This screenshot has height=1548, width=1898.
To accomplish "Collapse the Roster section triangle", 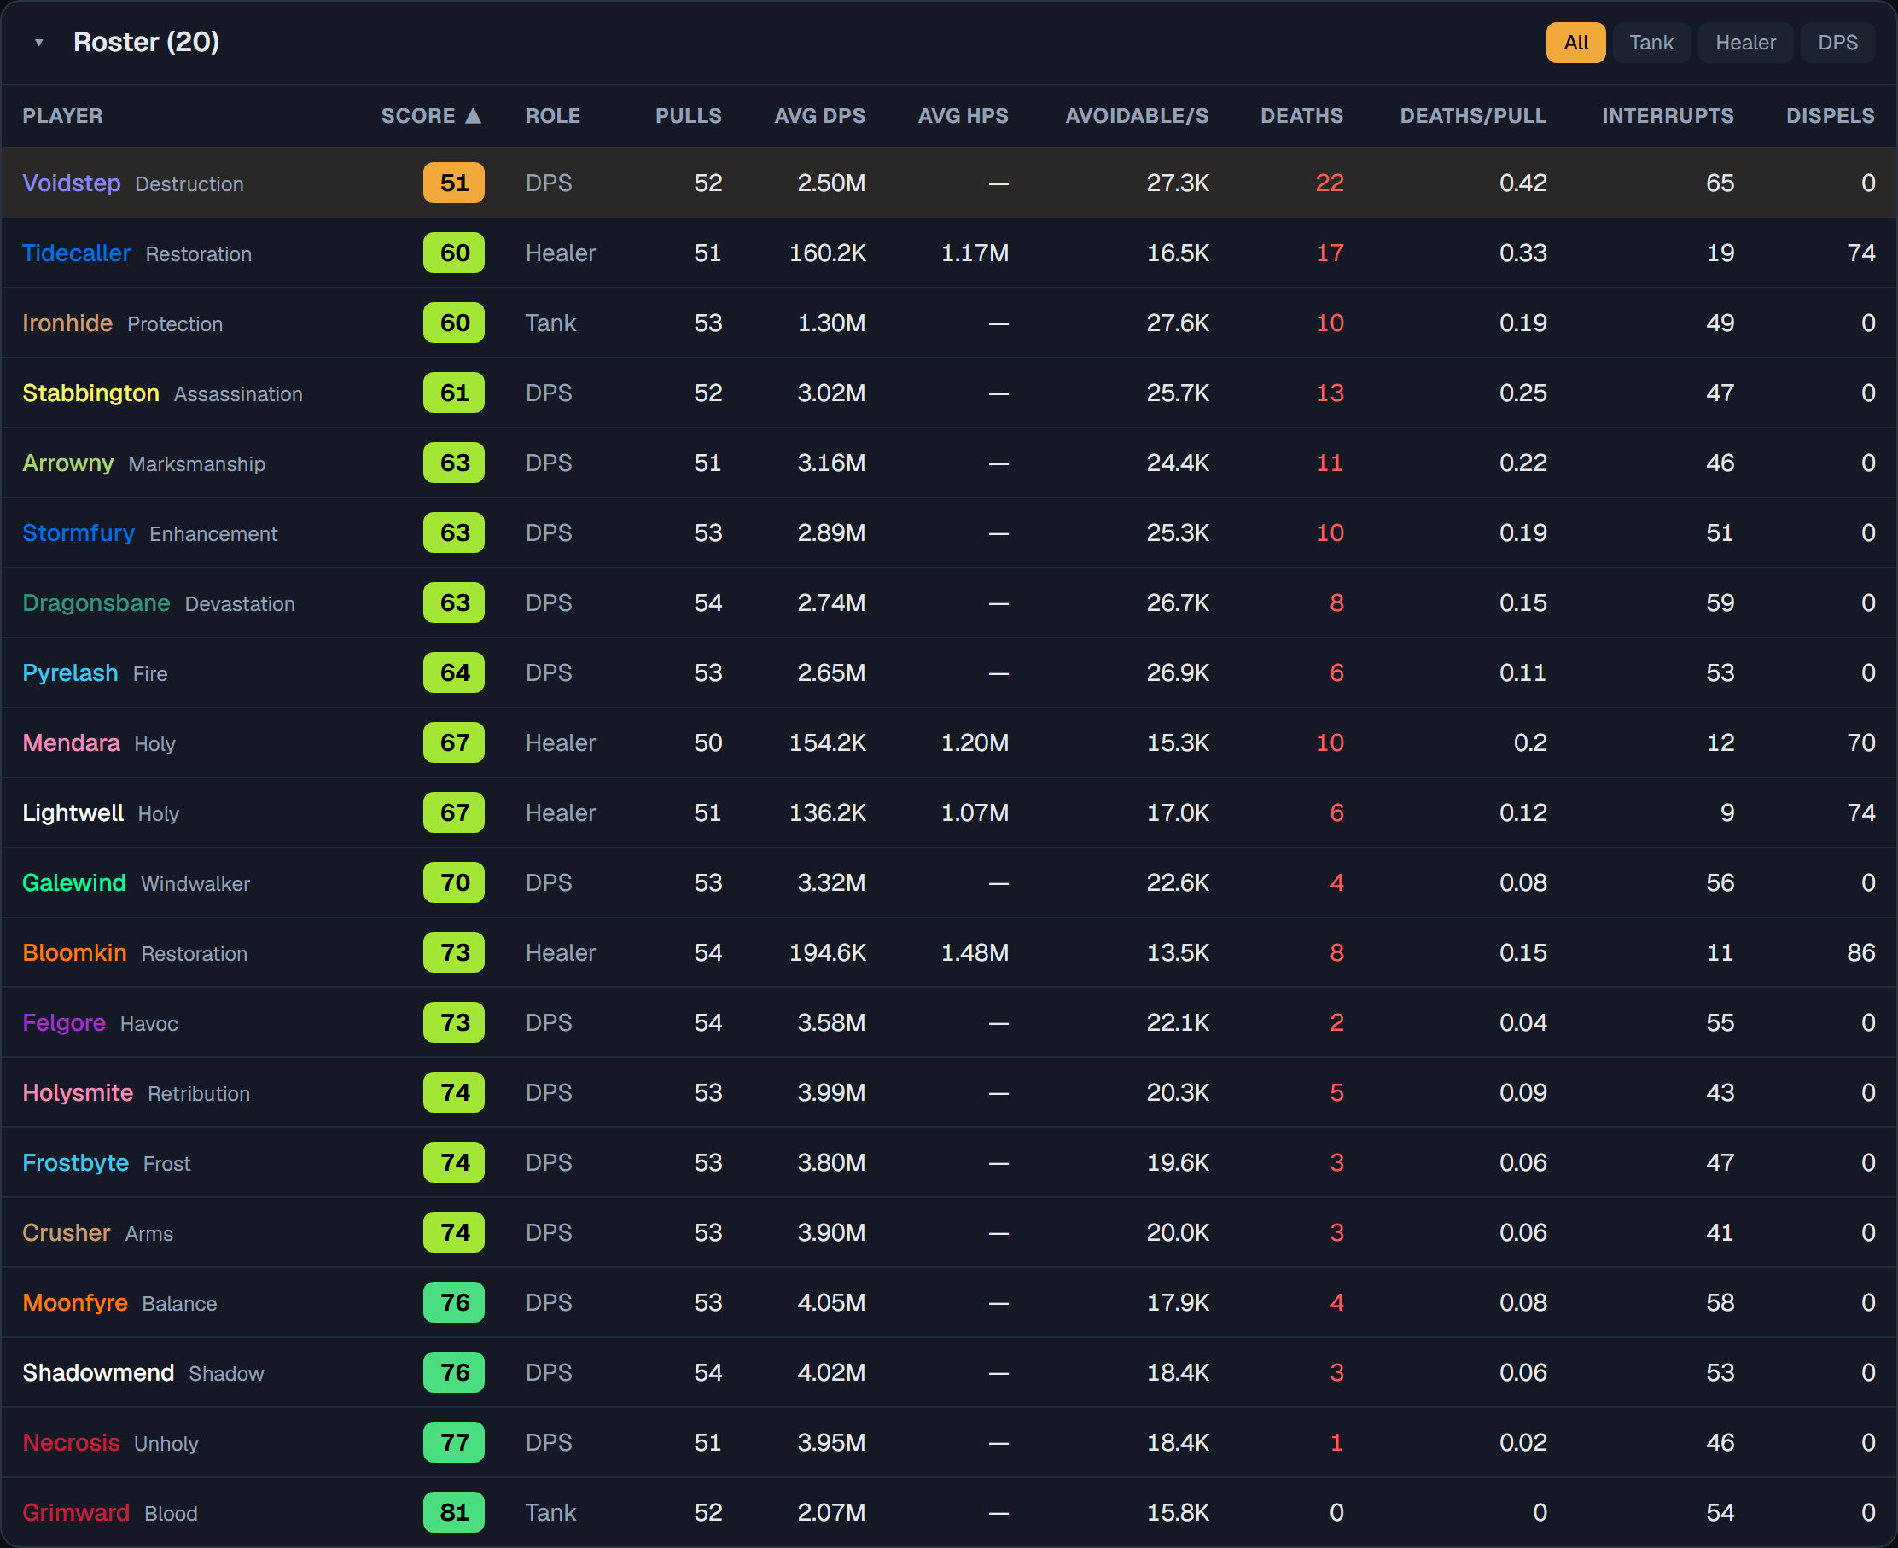I will (x=38, y=43).
